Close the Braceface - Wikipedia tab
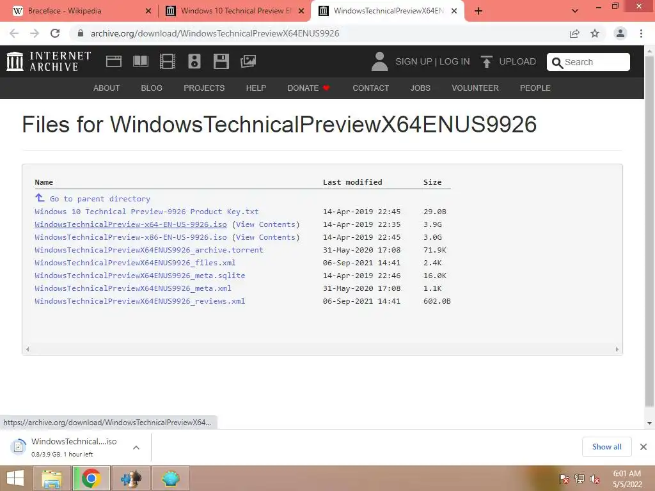The width and height of the screenshot is (655, 491). [148, 11]
